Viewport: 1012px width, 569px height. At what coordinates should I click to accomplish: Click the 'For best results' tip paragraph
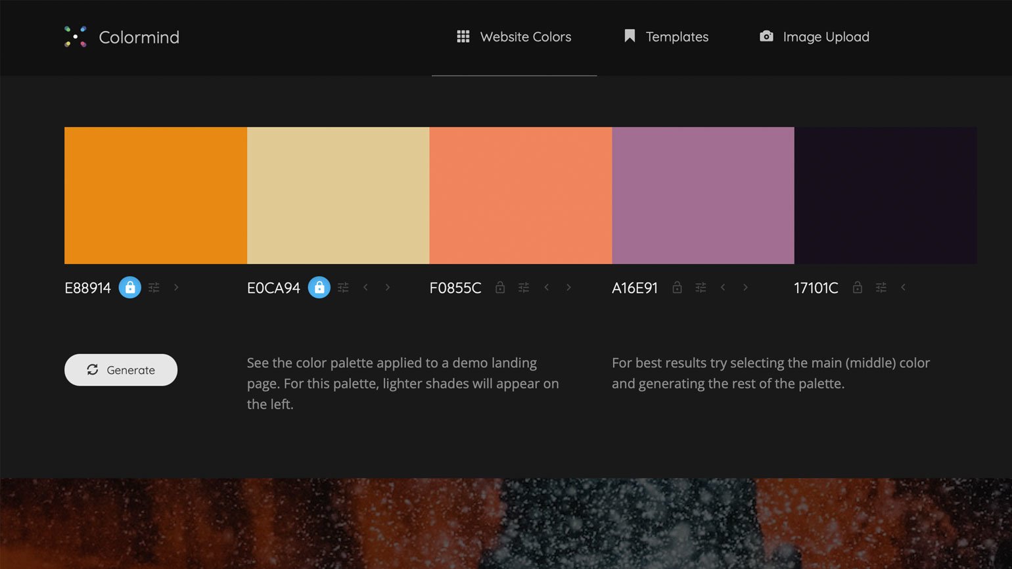pyautogui.click(x=771, y=373)
